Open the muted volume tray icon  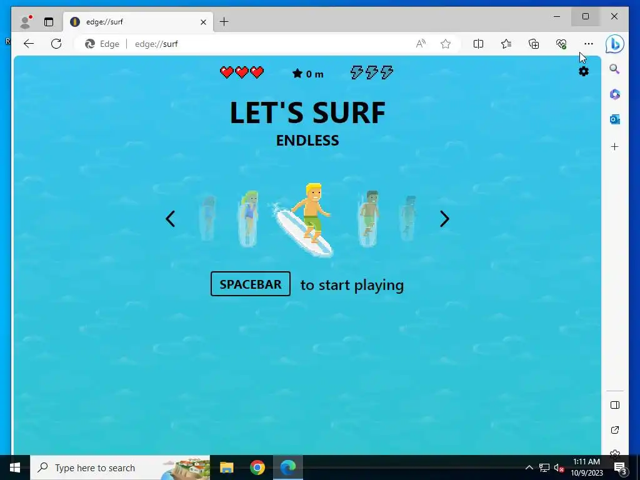point(558,467)
